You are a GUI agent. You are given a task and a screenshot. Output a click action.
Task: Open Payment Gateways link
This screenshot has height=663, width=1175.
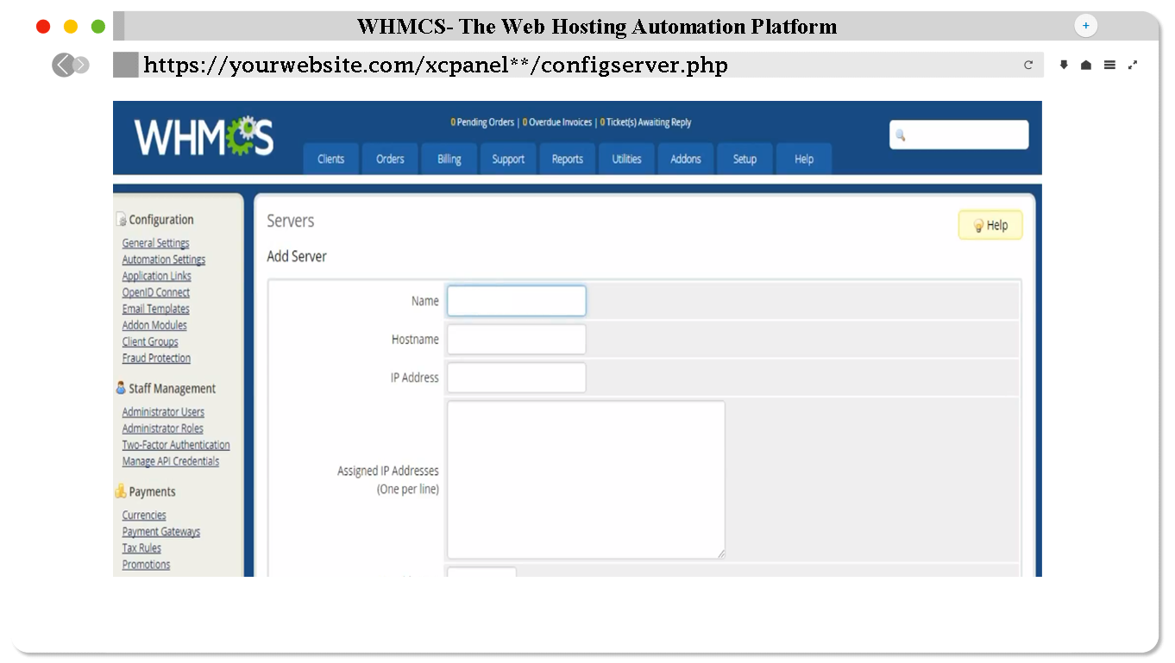click(x=161, y=531)
